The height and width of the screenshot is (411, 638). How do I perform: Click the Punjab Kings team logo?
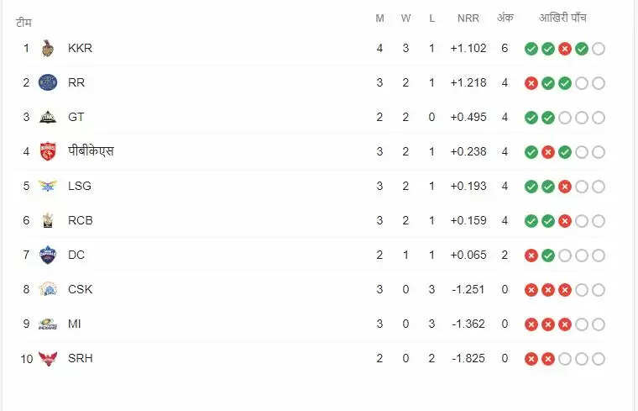(48, 151)
